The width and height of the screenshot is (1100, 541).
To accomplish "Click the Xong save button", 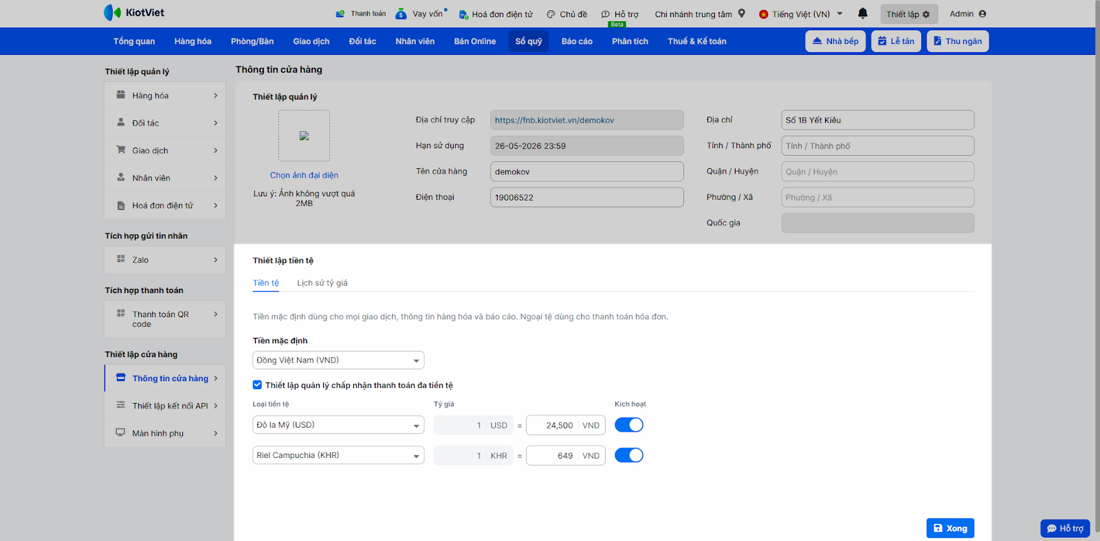I will click(949, 528).
